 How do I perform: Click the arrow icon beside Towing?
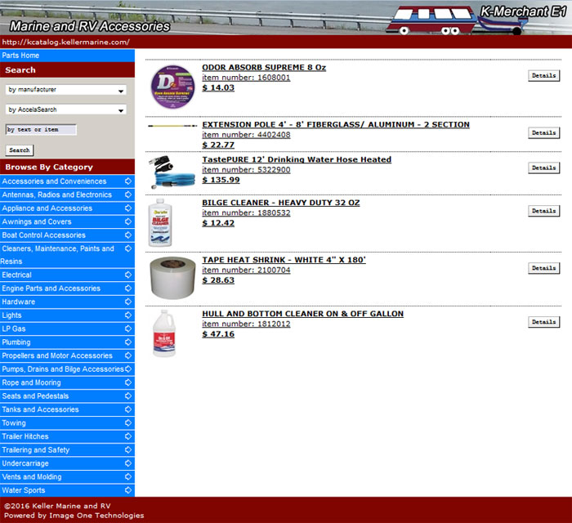[128, 422]
